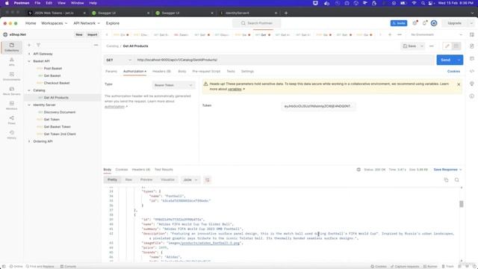Open the Save Response dropdown

(447, 170)
